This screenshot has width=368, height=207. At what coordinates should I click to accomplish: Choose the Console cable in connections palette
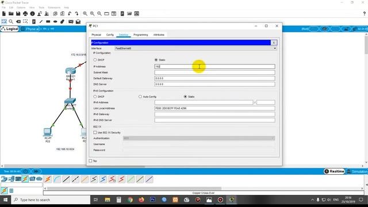pos(57,179)
